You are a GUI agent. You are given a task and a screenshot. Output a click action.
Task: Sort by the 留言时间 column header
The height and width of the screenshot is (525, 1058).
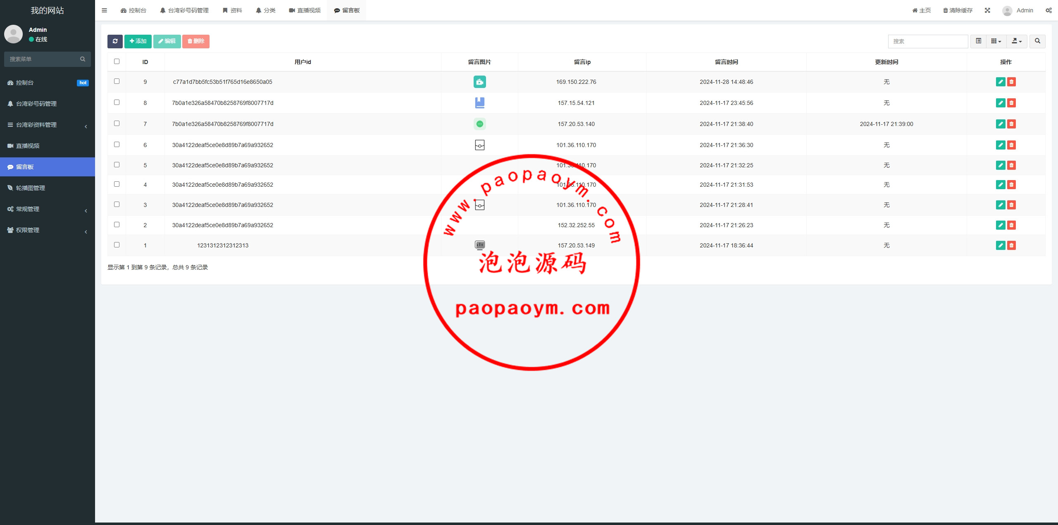(x=726, y=62)
